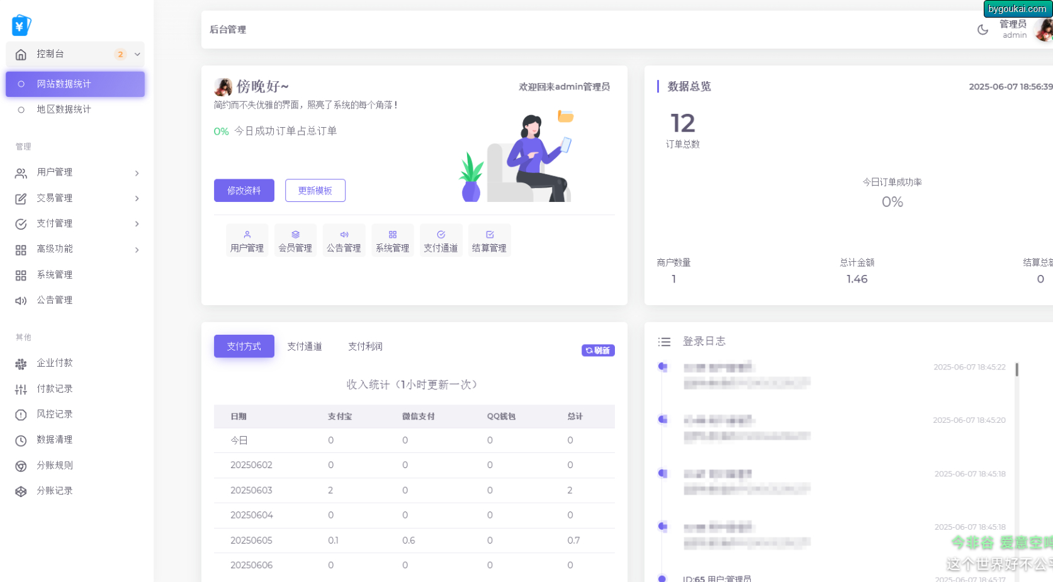Viewport: 1053px width, 582px height.
Task: Click the 企业付款 sidebar icon
Action: pos(21,364)
